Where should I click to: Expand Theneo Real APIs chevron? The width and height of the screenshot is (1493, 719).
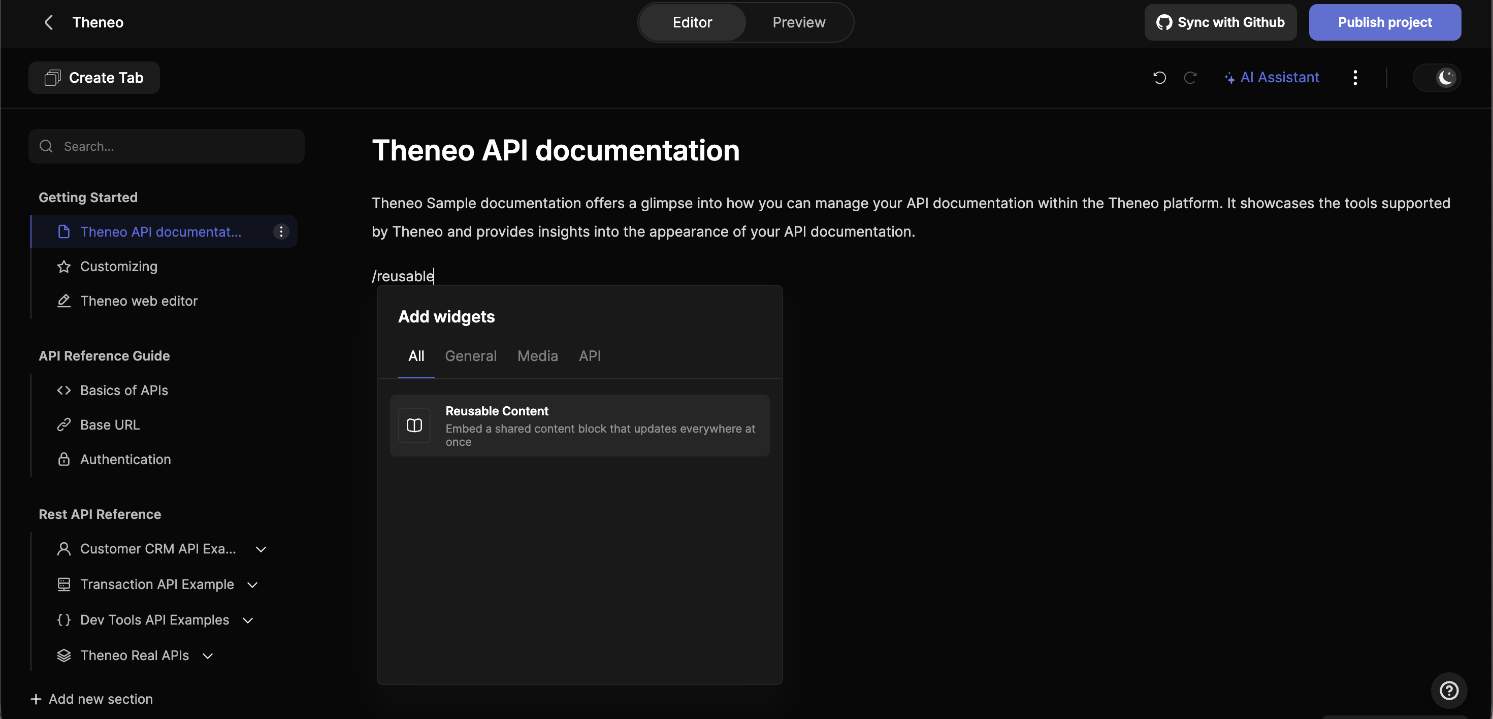tap(208, 656)
